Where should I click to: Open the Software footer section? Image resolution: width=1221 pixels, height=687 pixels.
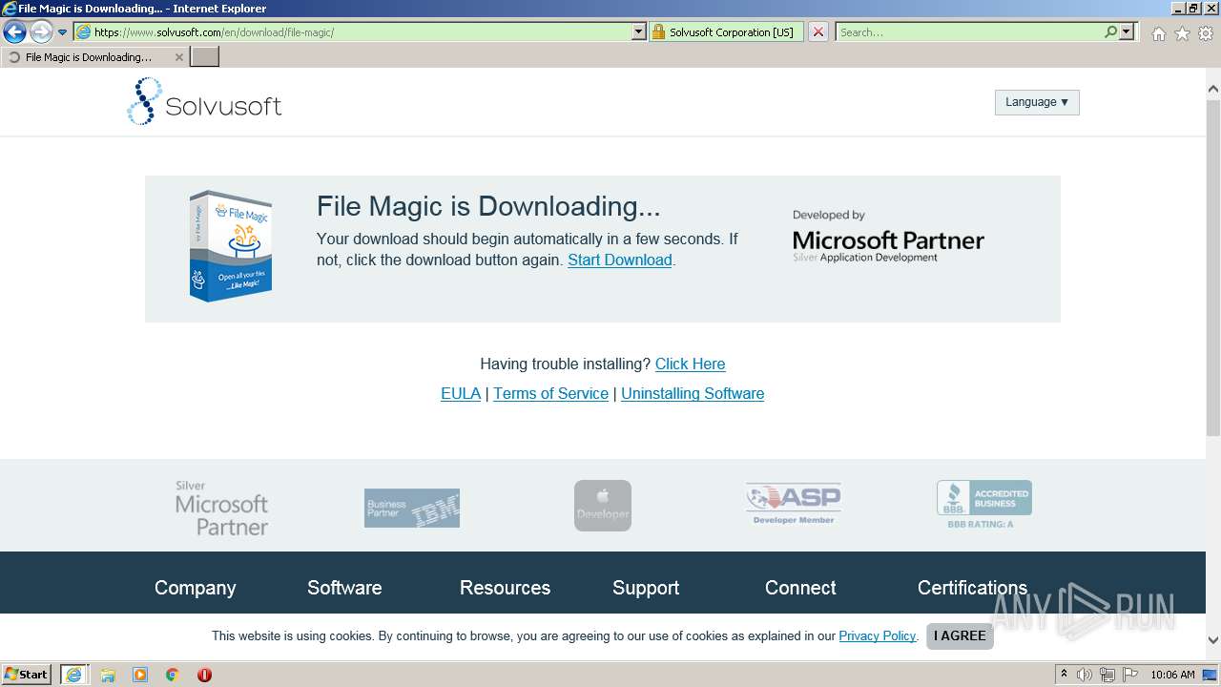(344, 588)
